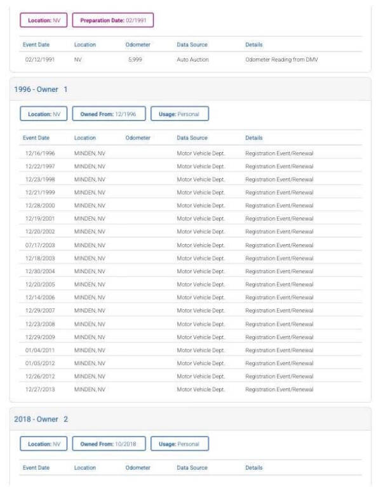Image resolution: width=381 pixels, height=492 pixels.
Task: Click event date 12/16/1996
Action: coord(40,153)
